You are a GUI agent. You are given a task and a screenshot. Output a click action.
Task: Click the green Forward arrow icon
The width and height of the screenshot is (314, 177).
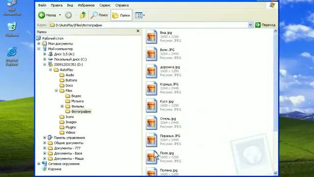tap(68, 15)
